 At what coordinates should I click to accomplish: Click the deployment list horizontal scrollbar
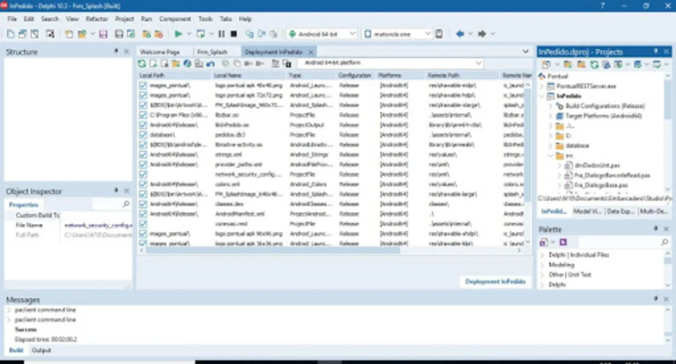click(x=273, y=250)
